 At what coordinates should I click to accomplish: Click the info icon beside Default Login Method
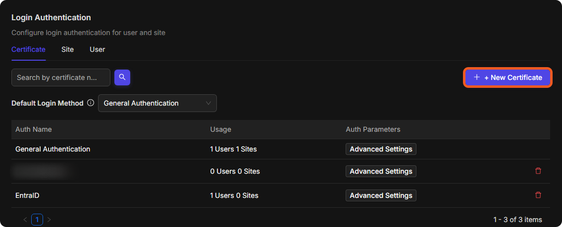[91, 103]
